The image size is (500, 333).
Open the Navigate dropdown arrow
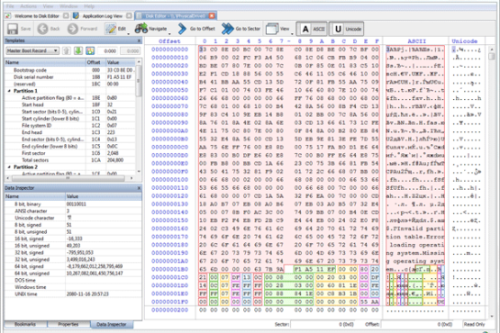(169, 33)
